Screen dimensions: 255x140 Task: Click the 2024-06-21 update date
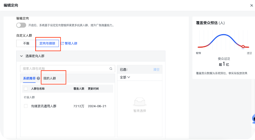(x=97, y=106)
